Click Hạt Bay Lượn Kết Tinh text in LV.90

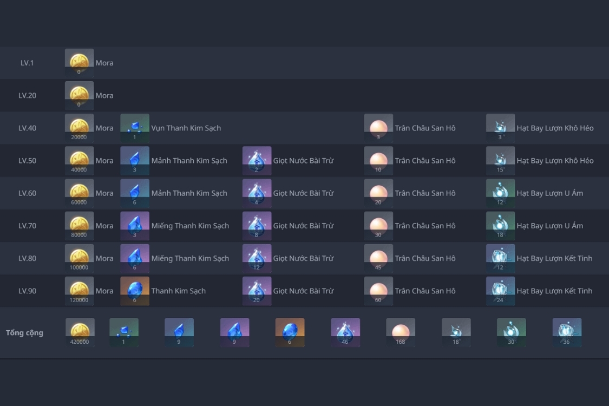tap(554, 291)
